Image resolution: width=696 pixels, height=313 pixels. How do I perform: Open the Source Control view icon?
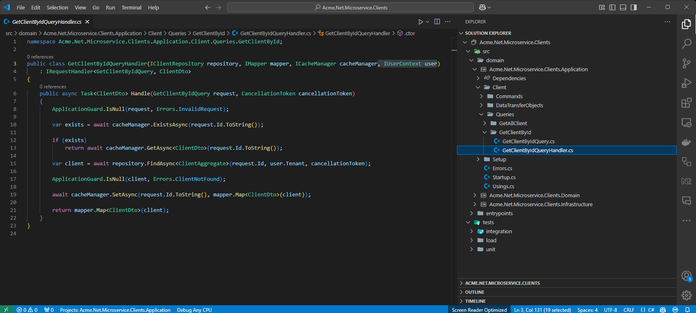pyautogui.click(x=686, y=63)
